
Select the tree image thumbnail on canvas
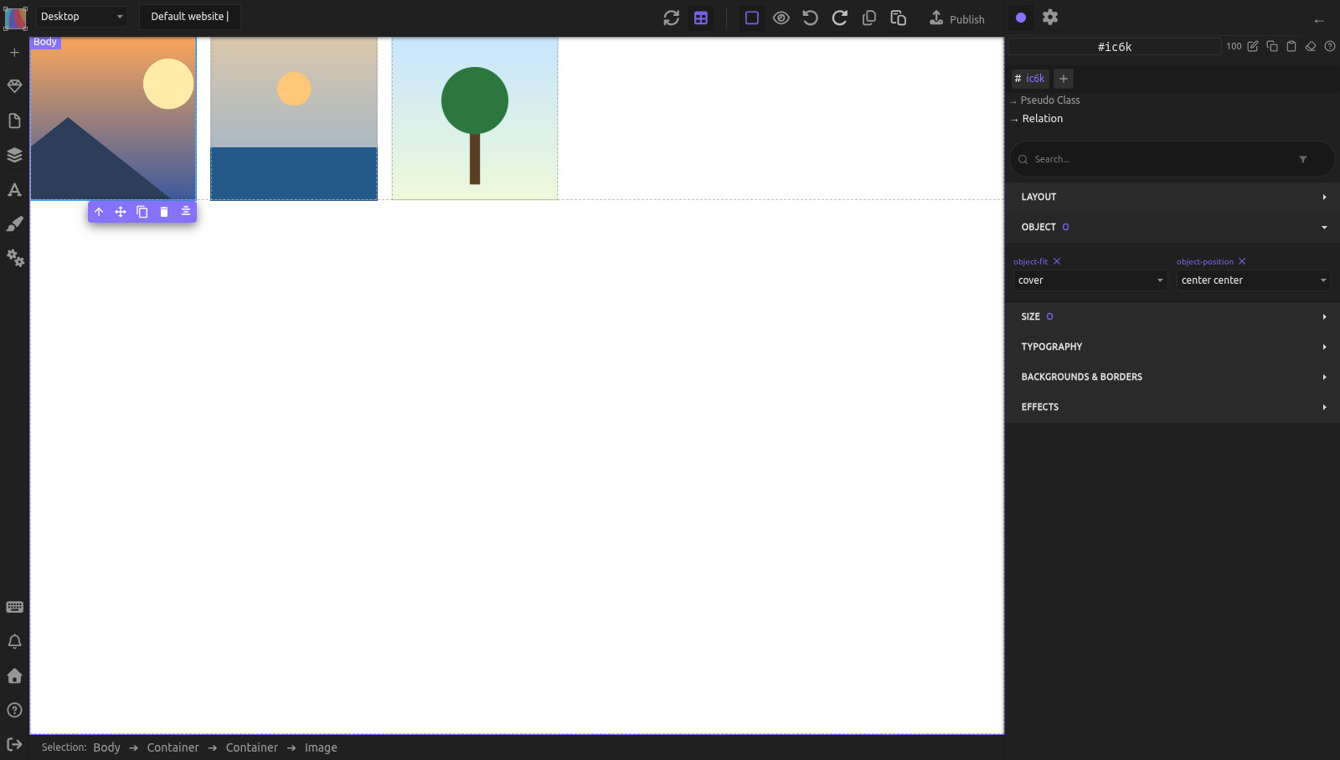pyautogui.click(x=475, y=118)
